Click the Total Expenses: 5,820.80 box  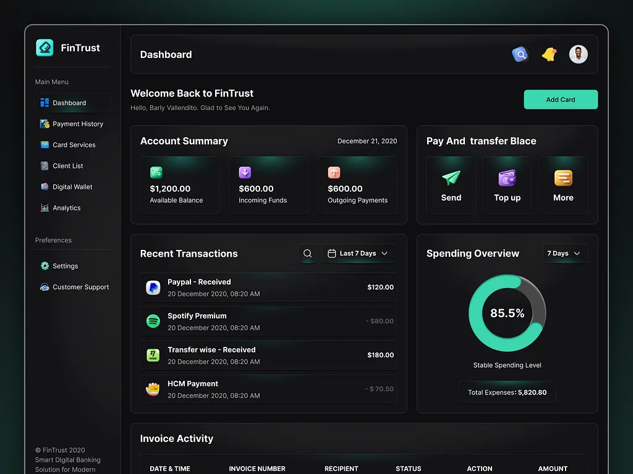[x=507, y=392]
